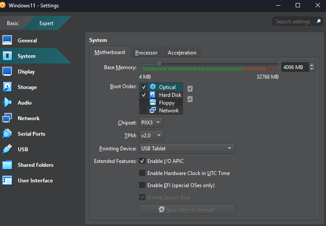Screen dimensions: 326x226
Task: Click the red zone of memory scale
Action: pos(271,69)
